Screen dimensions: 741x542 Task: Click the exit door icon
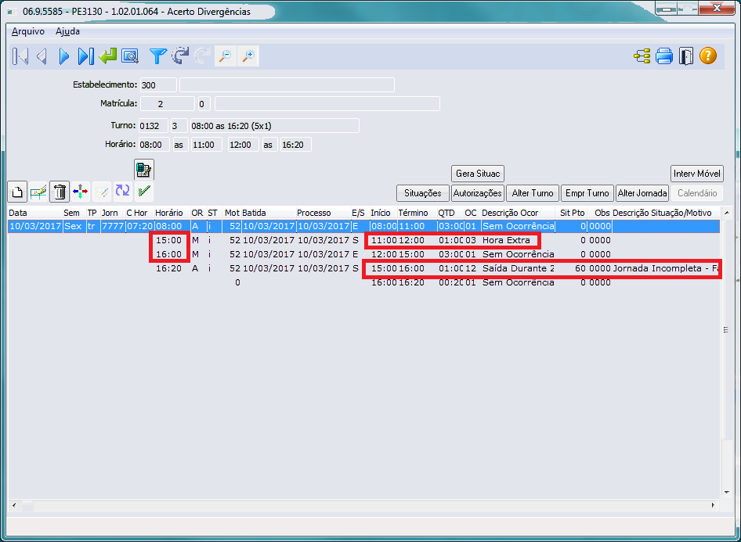click(685, 56)
